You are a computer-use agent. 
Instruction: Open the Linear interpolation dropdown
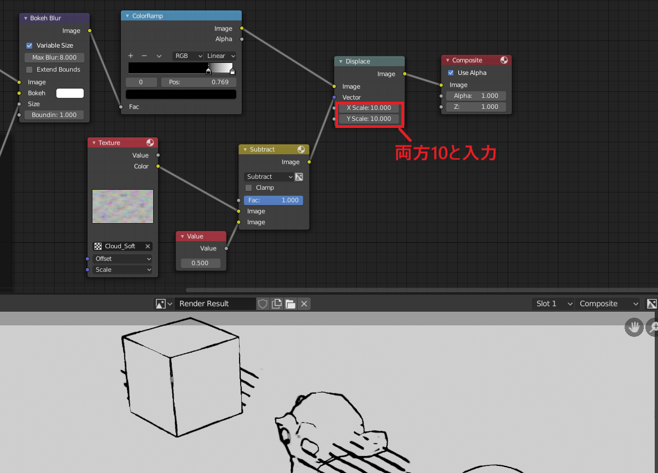tap(220, 56)
